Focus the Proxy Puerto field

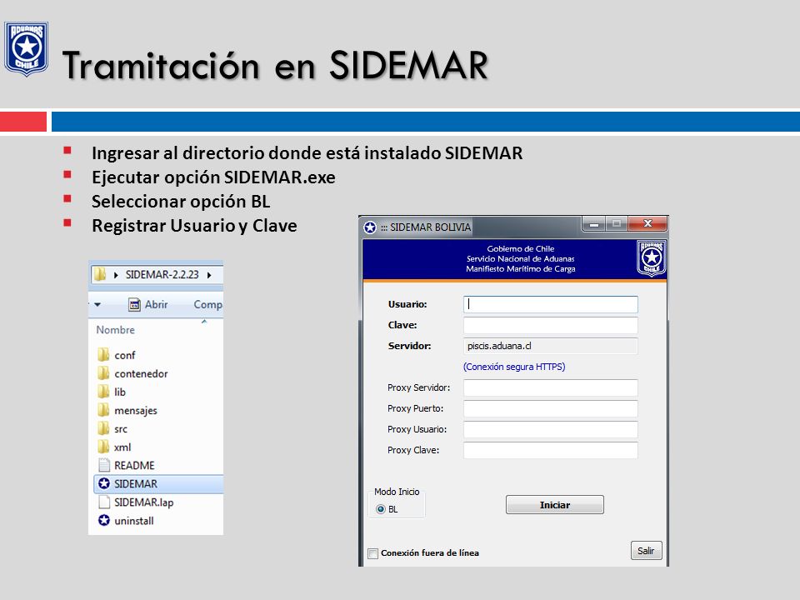[551, 408]
